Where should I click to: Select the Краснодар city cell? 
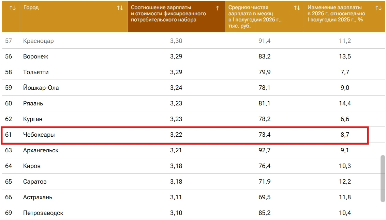[39, 41]
